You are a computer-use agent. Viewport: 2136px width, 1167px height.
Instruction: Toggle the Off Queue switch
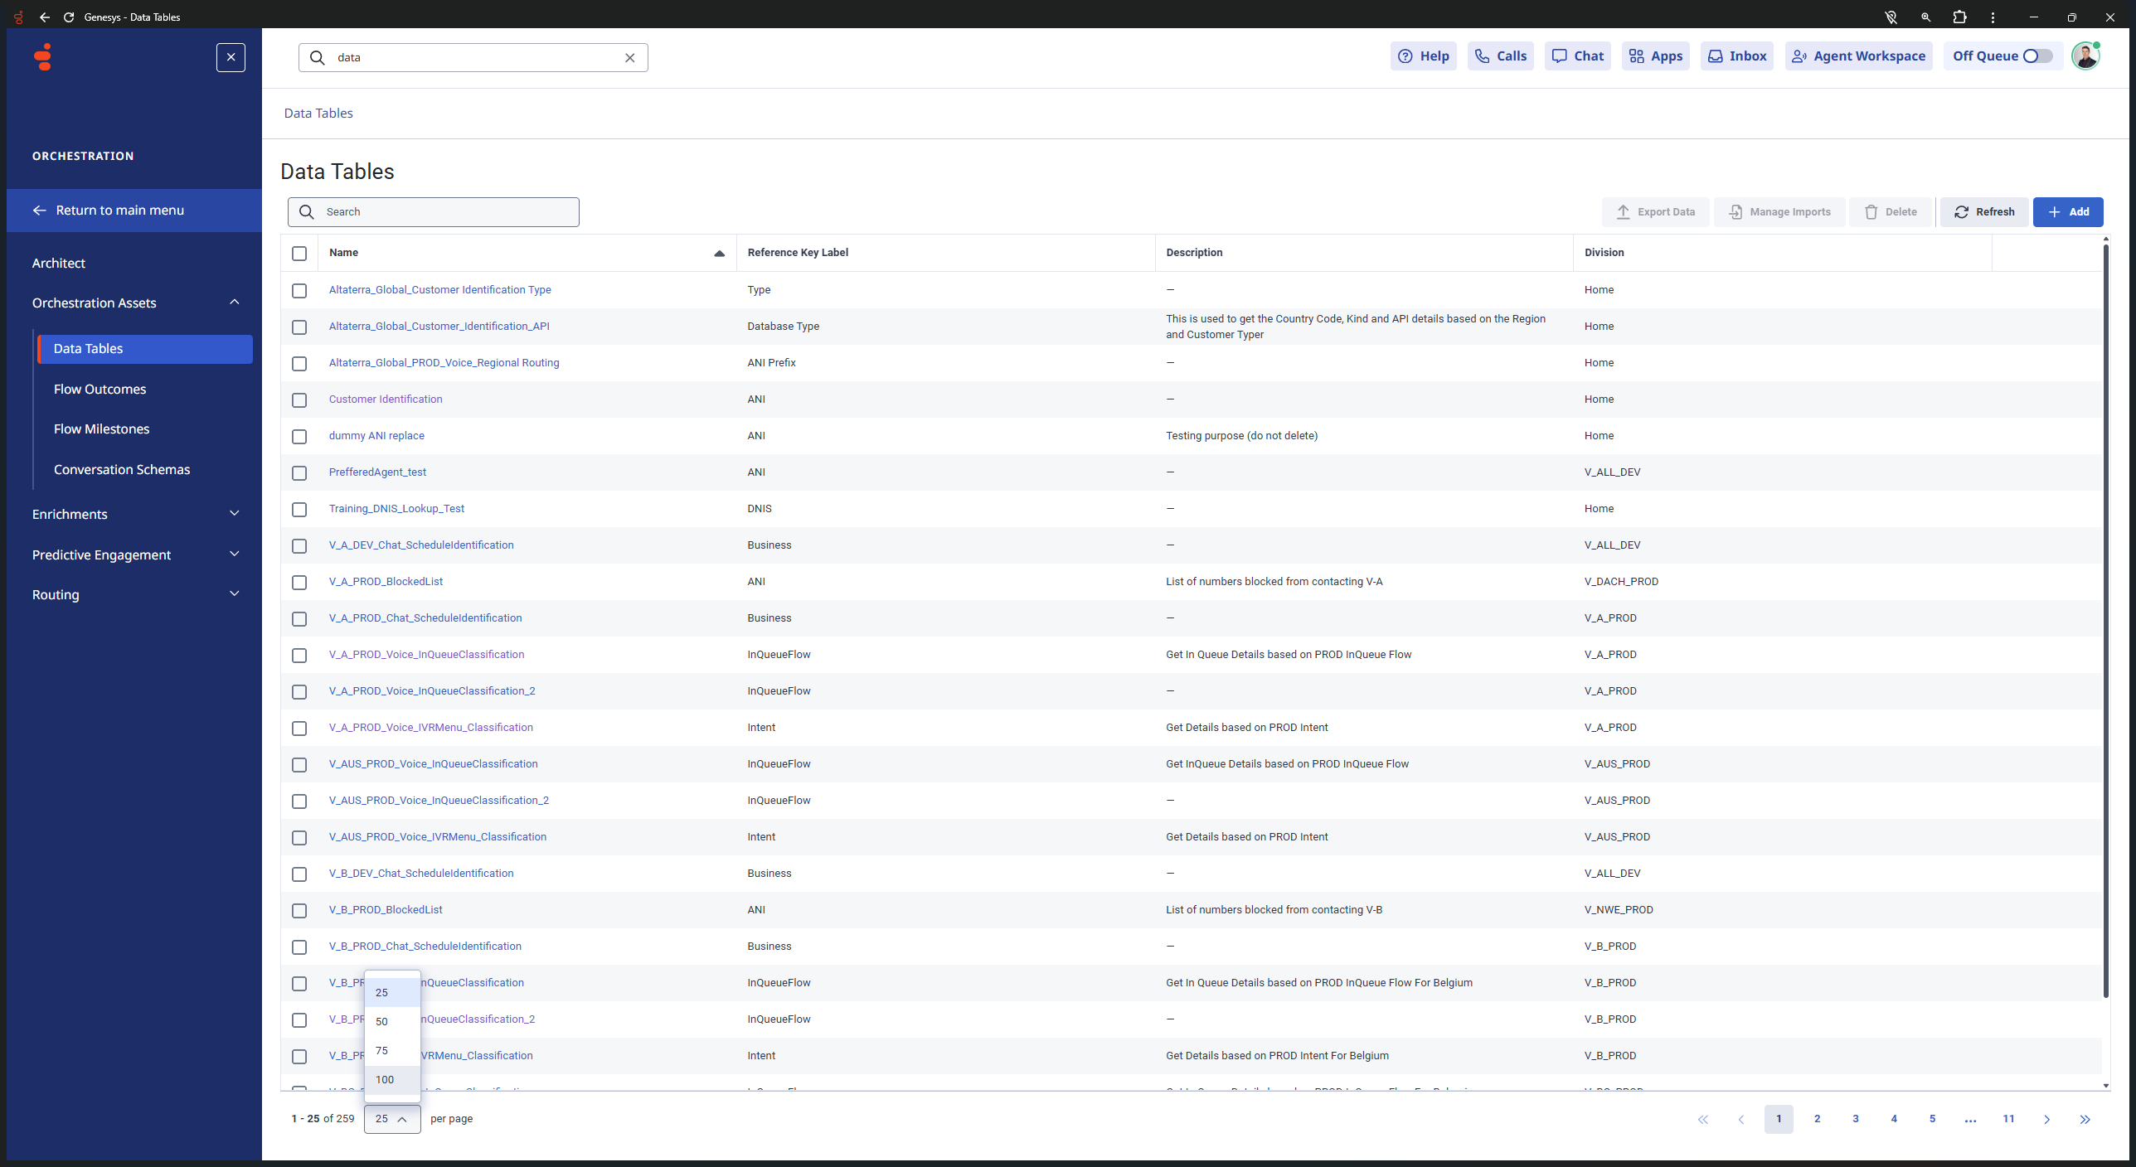2037,56
